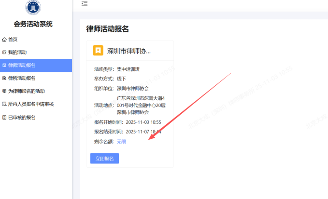Click the 无限 remaining quota link
The image size is (328, 199).
point(121,141)
